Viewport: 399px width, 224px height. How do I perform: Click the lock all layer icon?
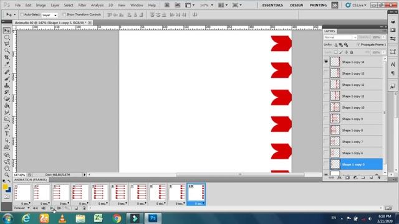coord(352,52)
